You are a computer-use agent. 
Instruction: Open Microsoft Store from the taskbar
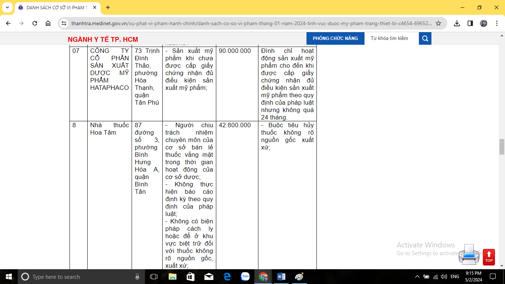coord(190,277)
